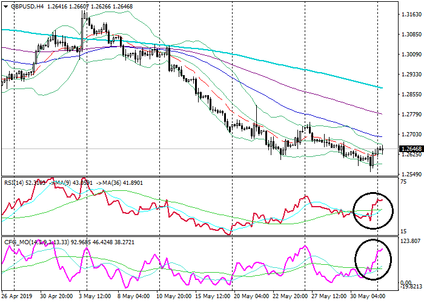Viewport: 424px width, 303px height.
Task: Click the CF6_MO indicator label
Action: [15, 242]
